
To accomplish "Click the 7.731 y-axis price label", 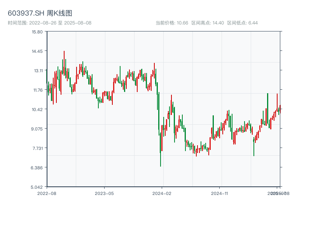I will pos(37,148).
